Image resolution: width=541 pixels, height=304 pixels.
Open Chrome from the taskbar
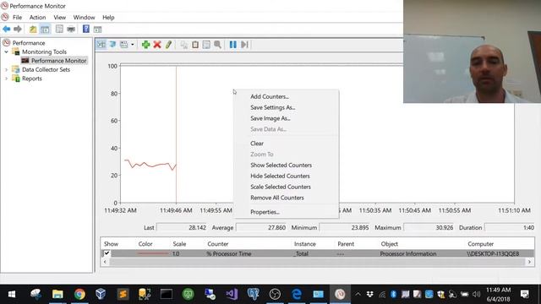click(x=79, y=294)
